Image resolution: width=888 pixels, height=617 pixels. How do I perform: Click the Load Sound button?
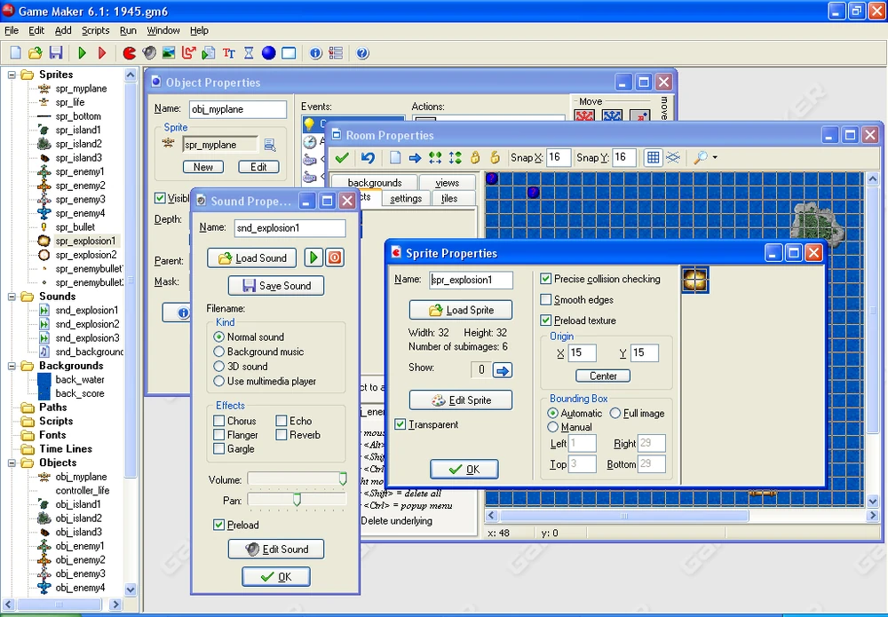[251, 257]
